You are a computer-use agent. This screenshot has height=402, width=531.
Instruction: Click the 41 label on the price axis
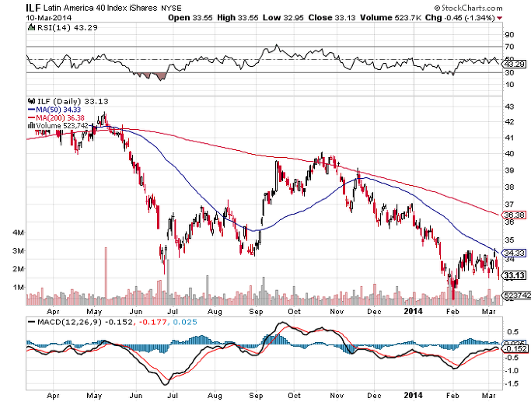(x=509, y=138)
